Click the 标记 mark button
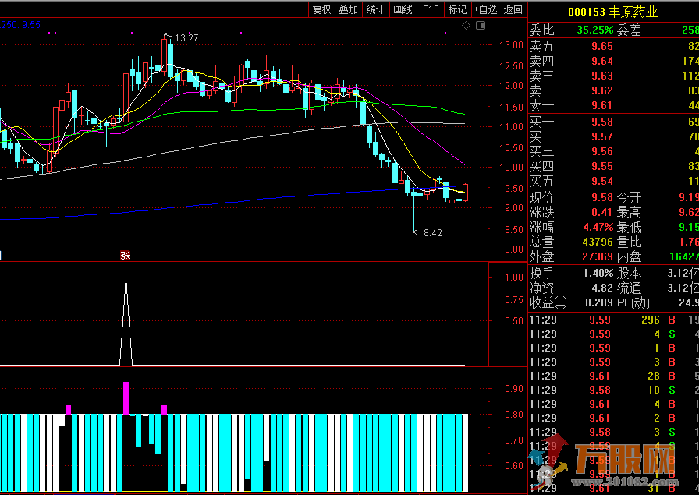 pos(457,9)
